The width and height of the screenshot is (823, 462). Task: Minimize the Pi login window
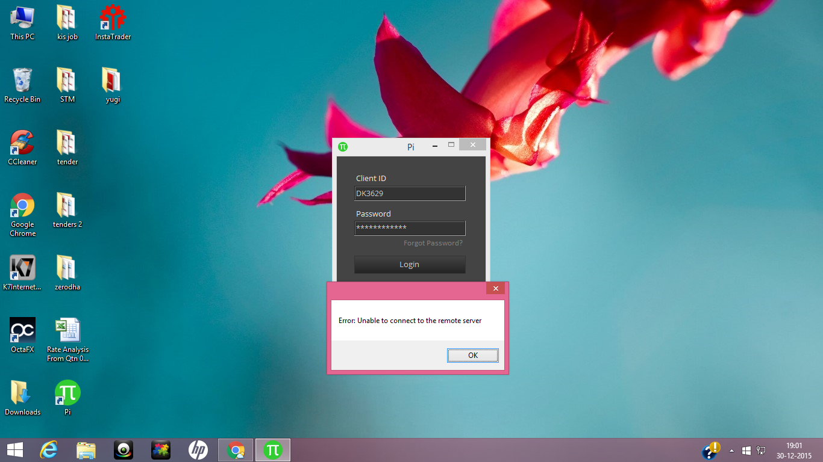point(435,146)
